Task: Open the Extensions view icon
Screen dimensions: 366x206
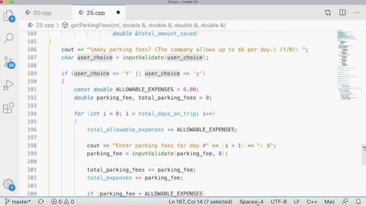Action: (9, 108)
